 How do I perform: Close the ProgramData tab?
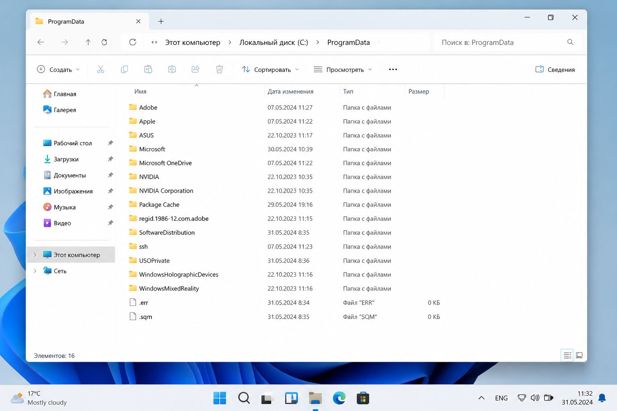(x=138, y=21)
